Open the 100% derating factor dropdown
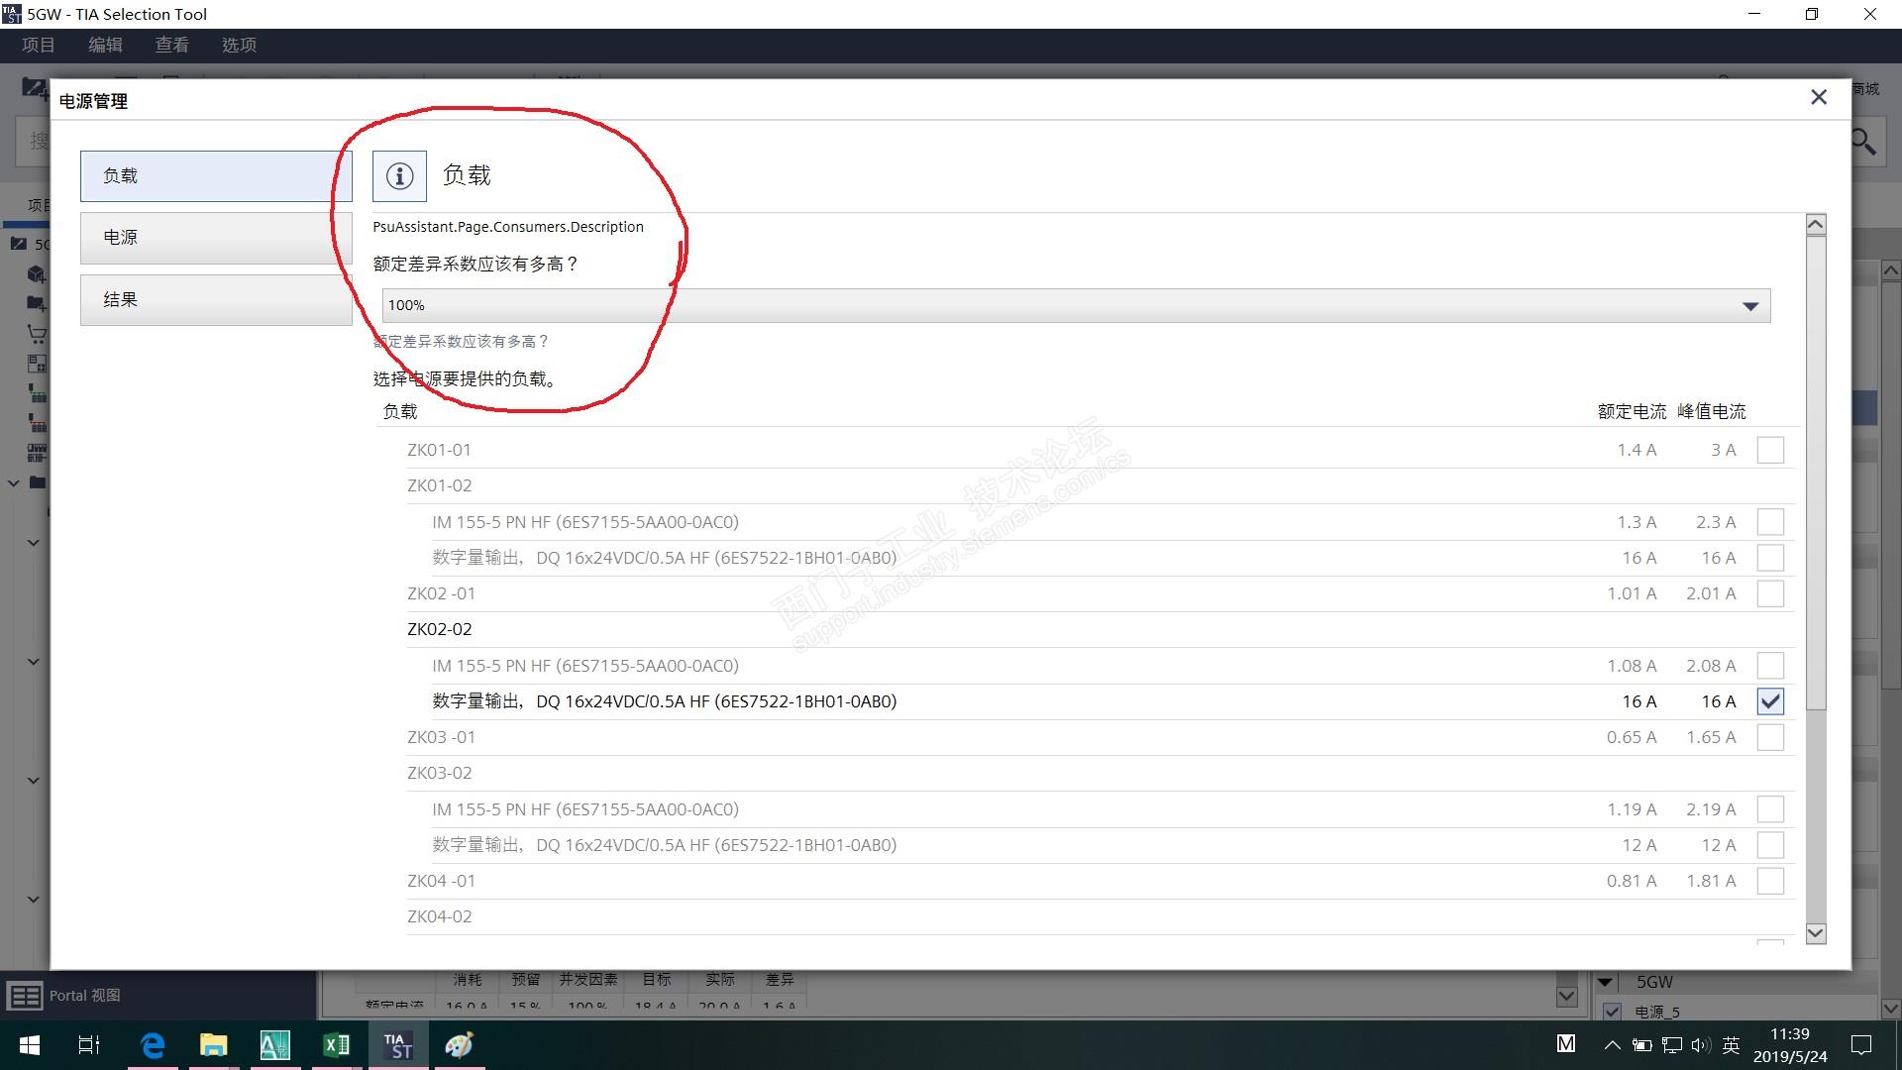1902x1070 pixels. pyautogui.click(x=1749, y=305)
